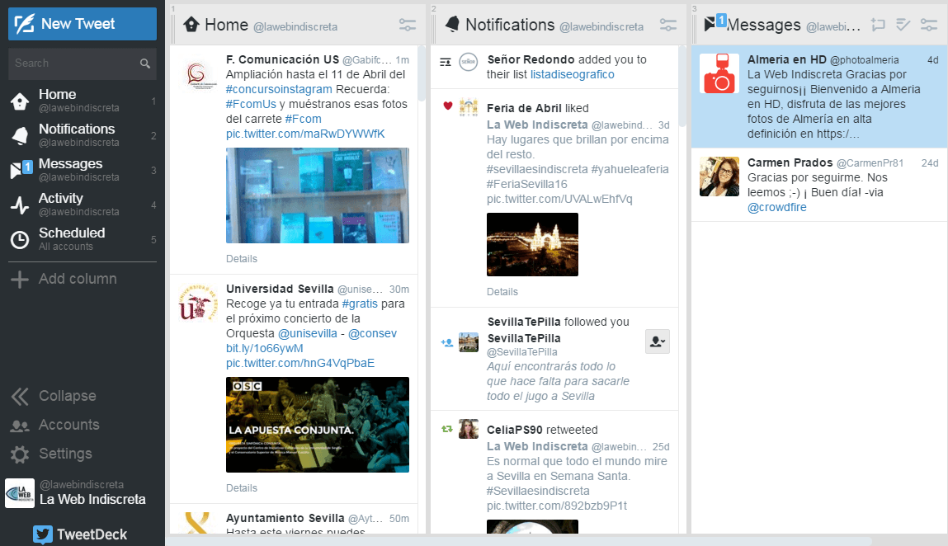This screenshot has width=948, height=546.
Task: Open Notifications column options sliders
Action: [669, 26]
